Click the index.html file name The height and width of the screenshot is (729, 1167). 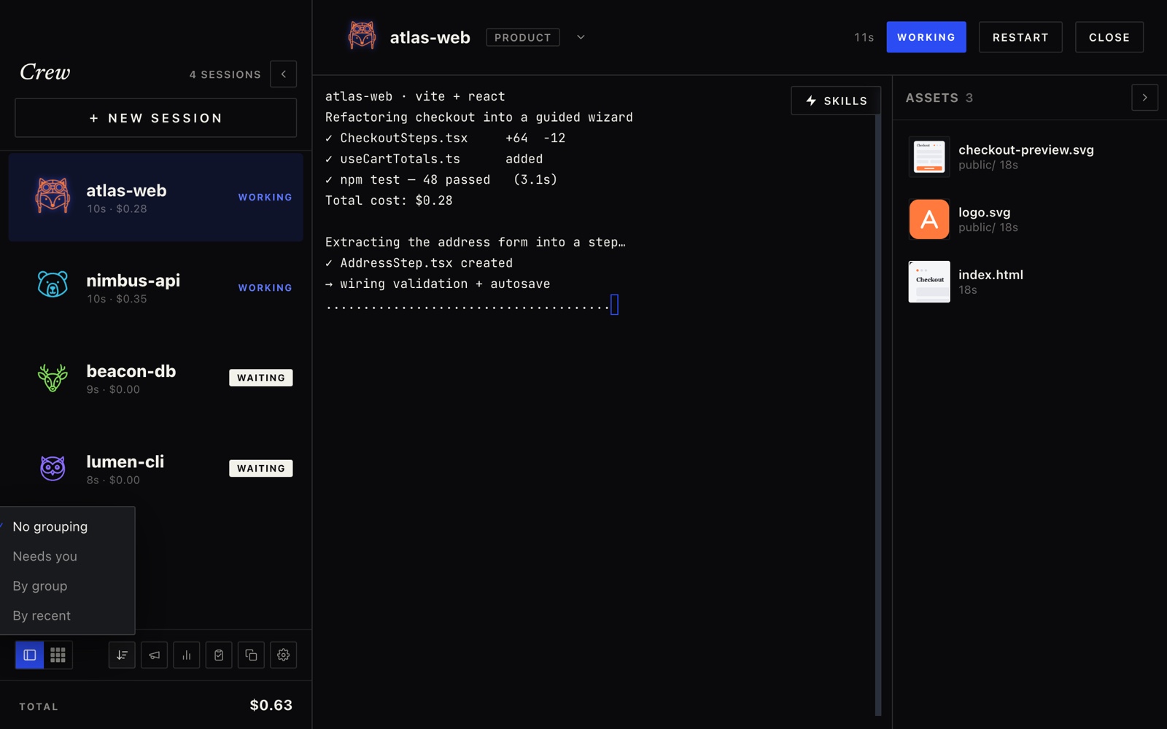[990, 275]
